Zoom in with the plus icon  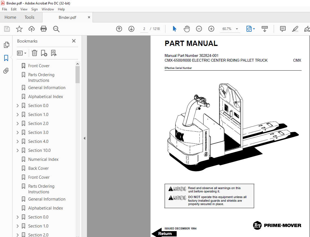211,29
